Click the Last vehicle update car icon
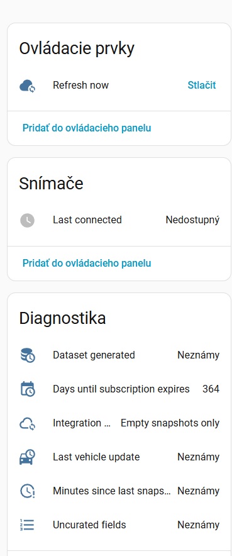The width and height of the screenshot is (232, 556). (27, 457)
